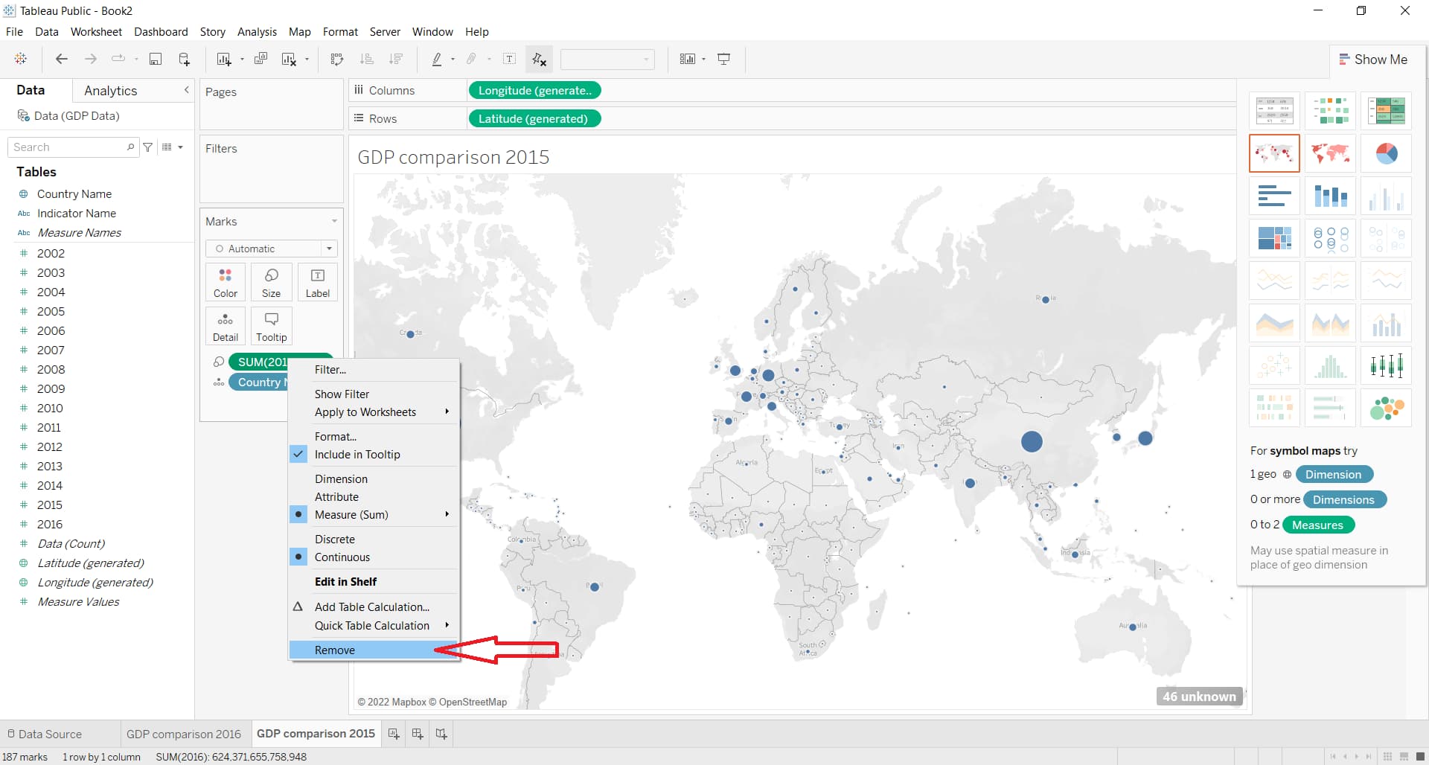
Task: Click the Sort Ascending toolbar icon
Action: click(366, 59)
